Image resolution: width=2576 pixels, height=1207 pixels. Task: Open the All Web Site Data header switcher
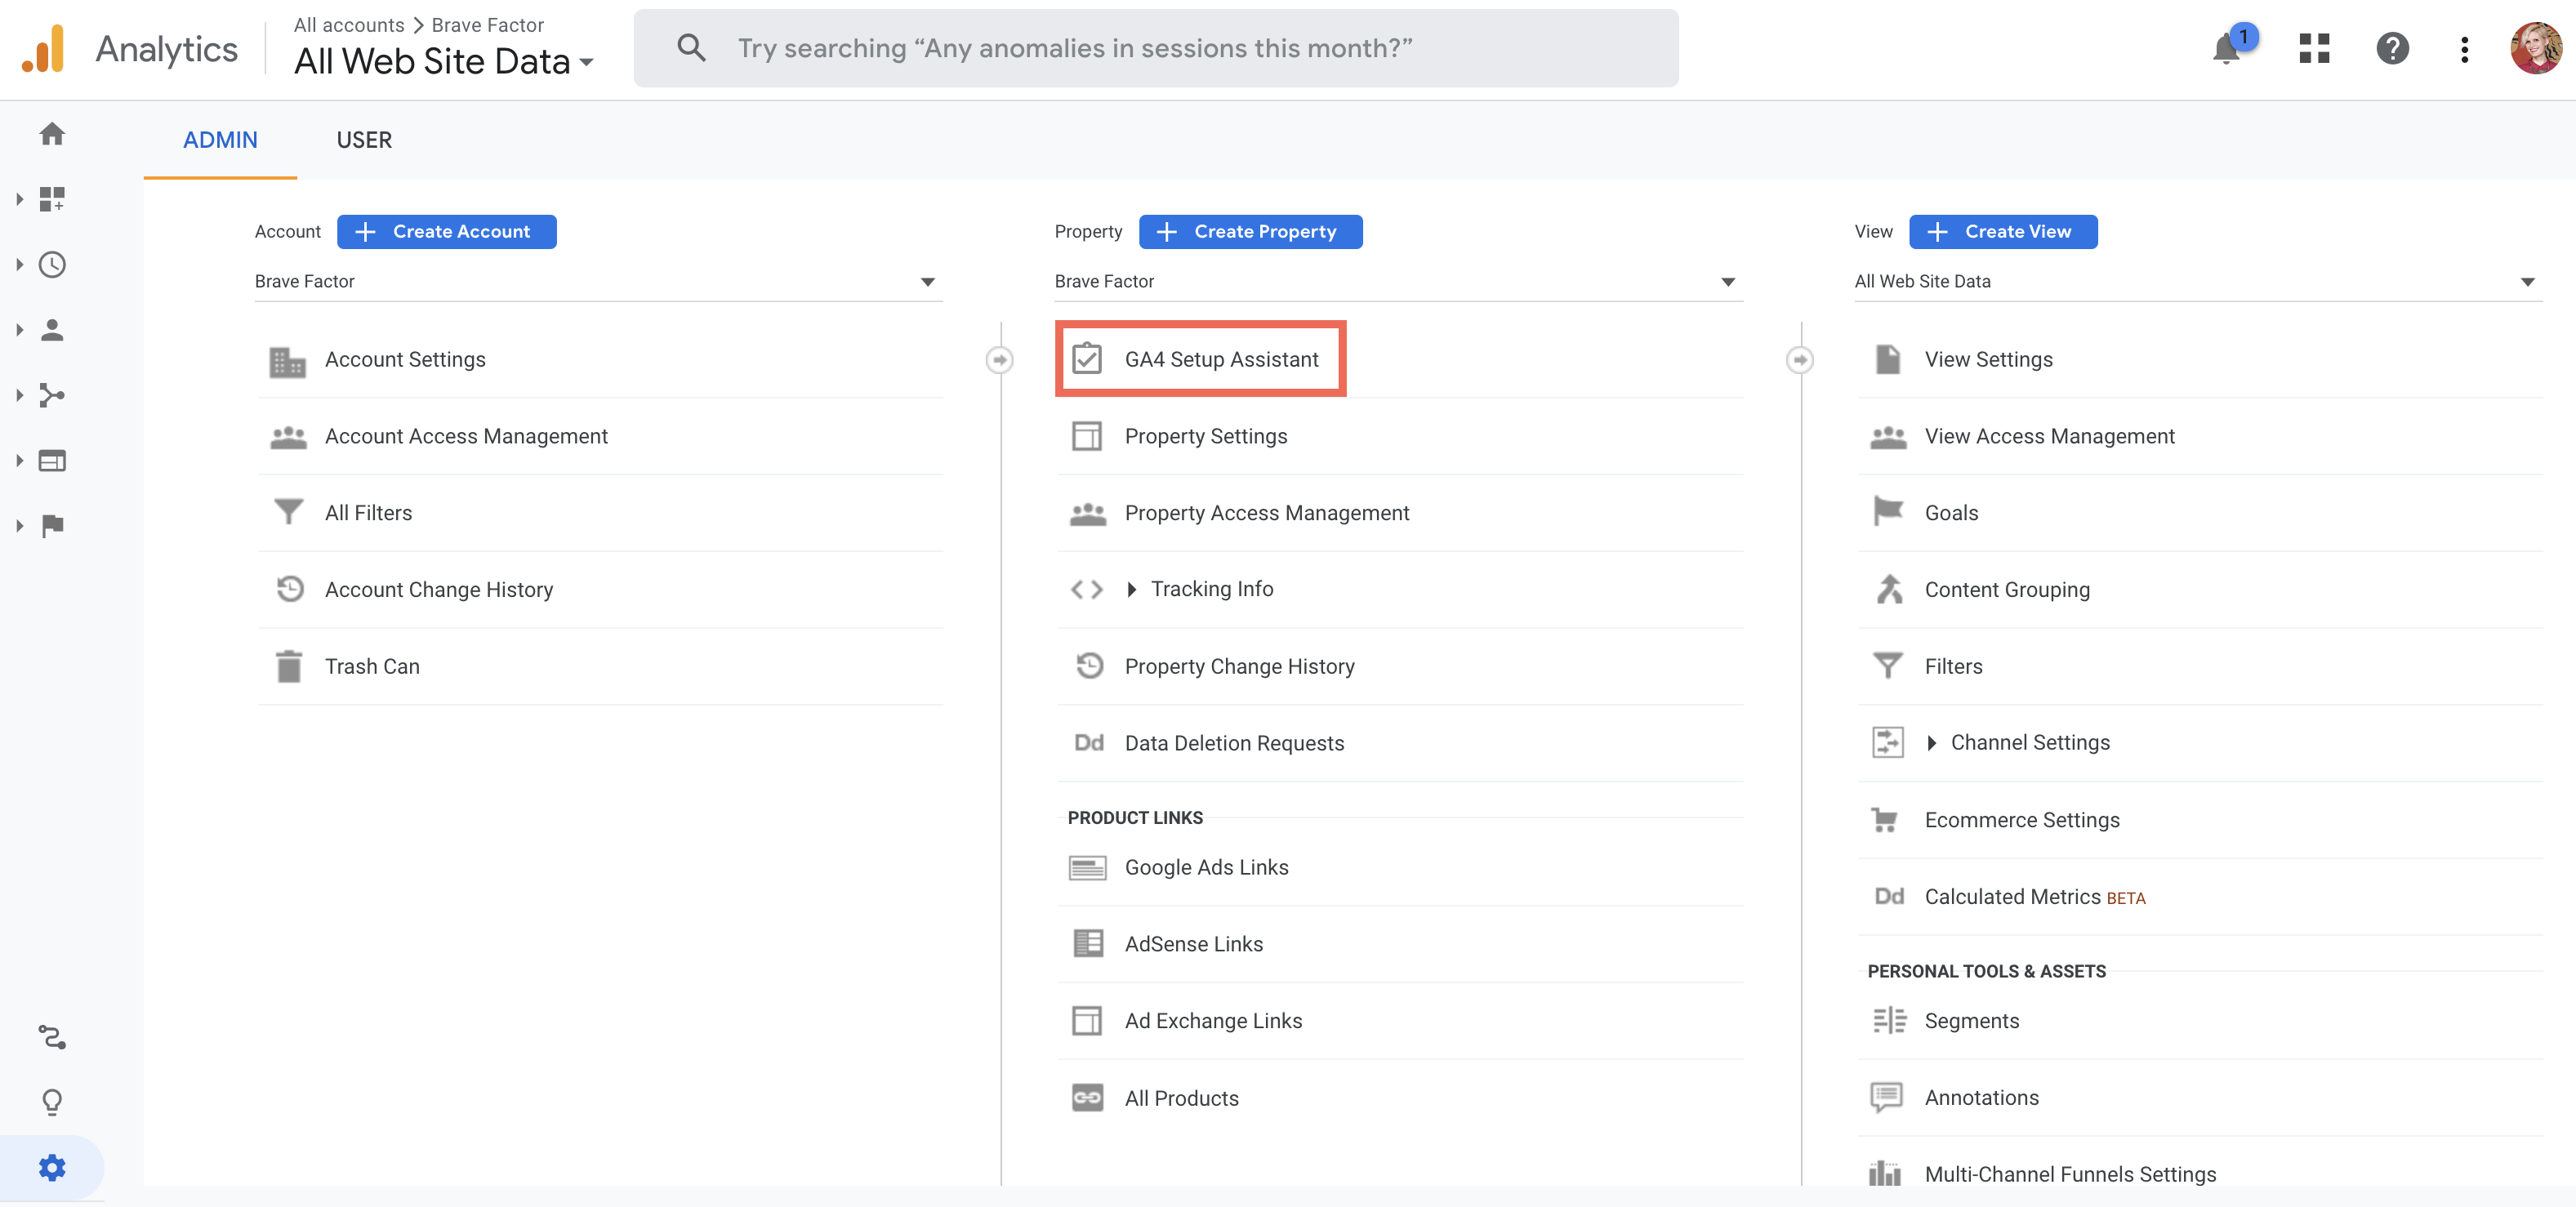[444, 62]
